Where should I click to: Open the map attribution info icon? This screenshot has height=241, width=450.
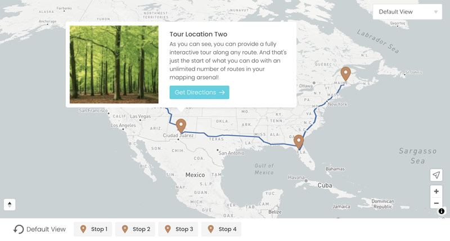coord(442,211)
